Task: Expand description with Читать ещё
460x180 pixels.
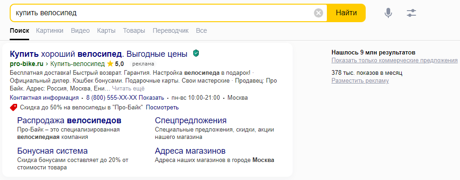Action: (128, 89)
